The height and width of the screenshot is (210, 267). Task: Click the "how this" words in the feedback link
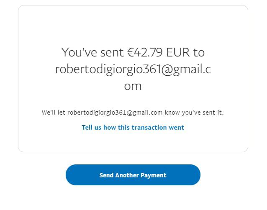(116, 128)
